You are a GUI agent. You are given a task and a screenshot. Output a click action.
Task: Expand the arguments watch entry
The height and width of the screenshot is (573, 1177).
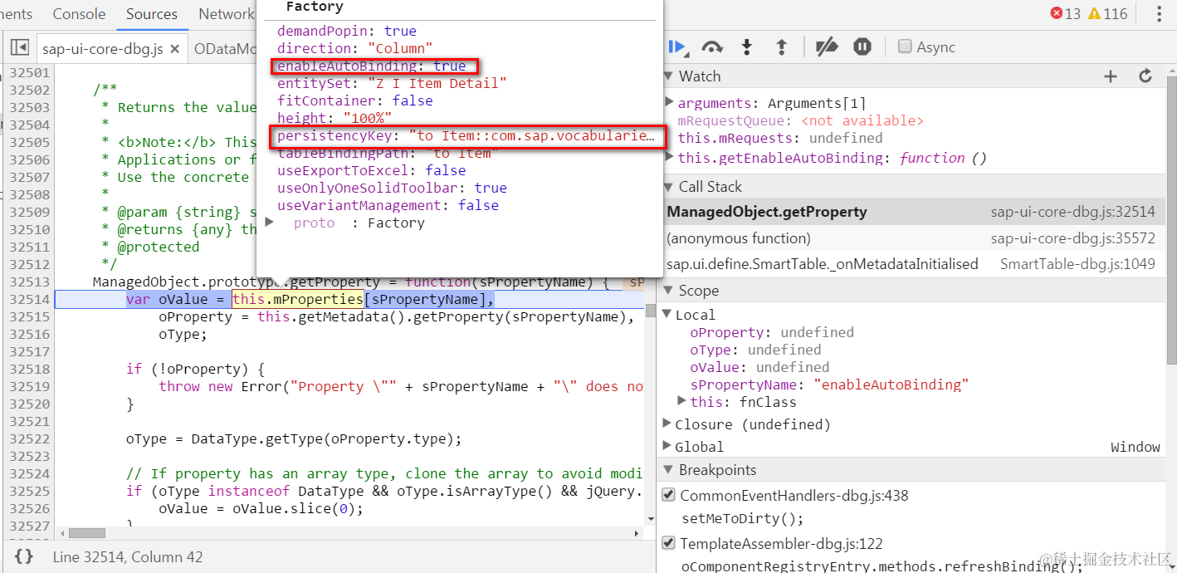670,103
